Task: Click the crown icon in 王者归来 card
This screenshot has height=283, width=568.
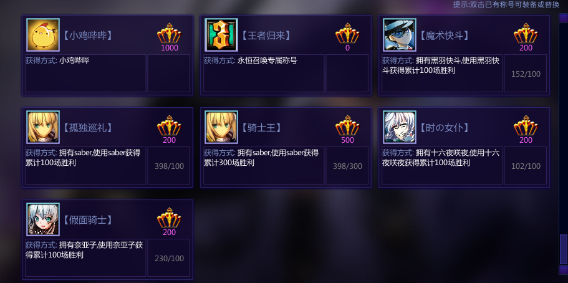Action: click(347, 33)
